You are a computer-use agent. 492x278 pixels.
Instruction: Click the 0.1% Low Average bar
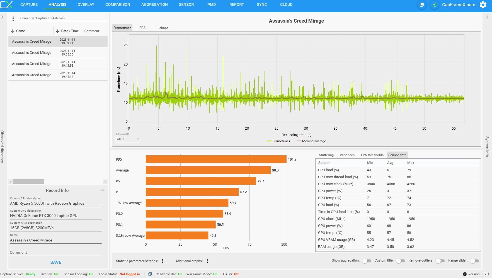click(x=177, y=235)
